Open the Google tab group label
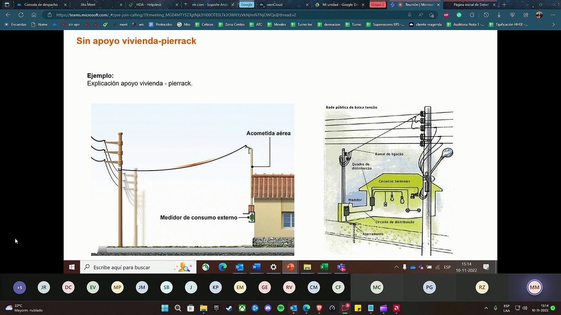Image resolution: width=561 pixels, height=315 pixels. [246, 4]
